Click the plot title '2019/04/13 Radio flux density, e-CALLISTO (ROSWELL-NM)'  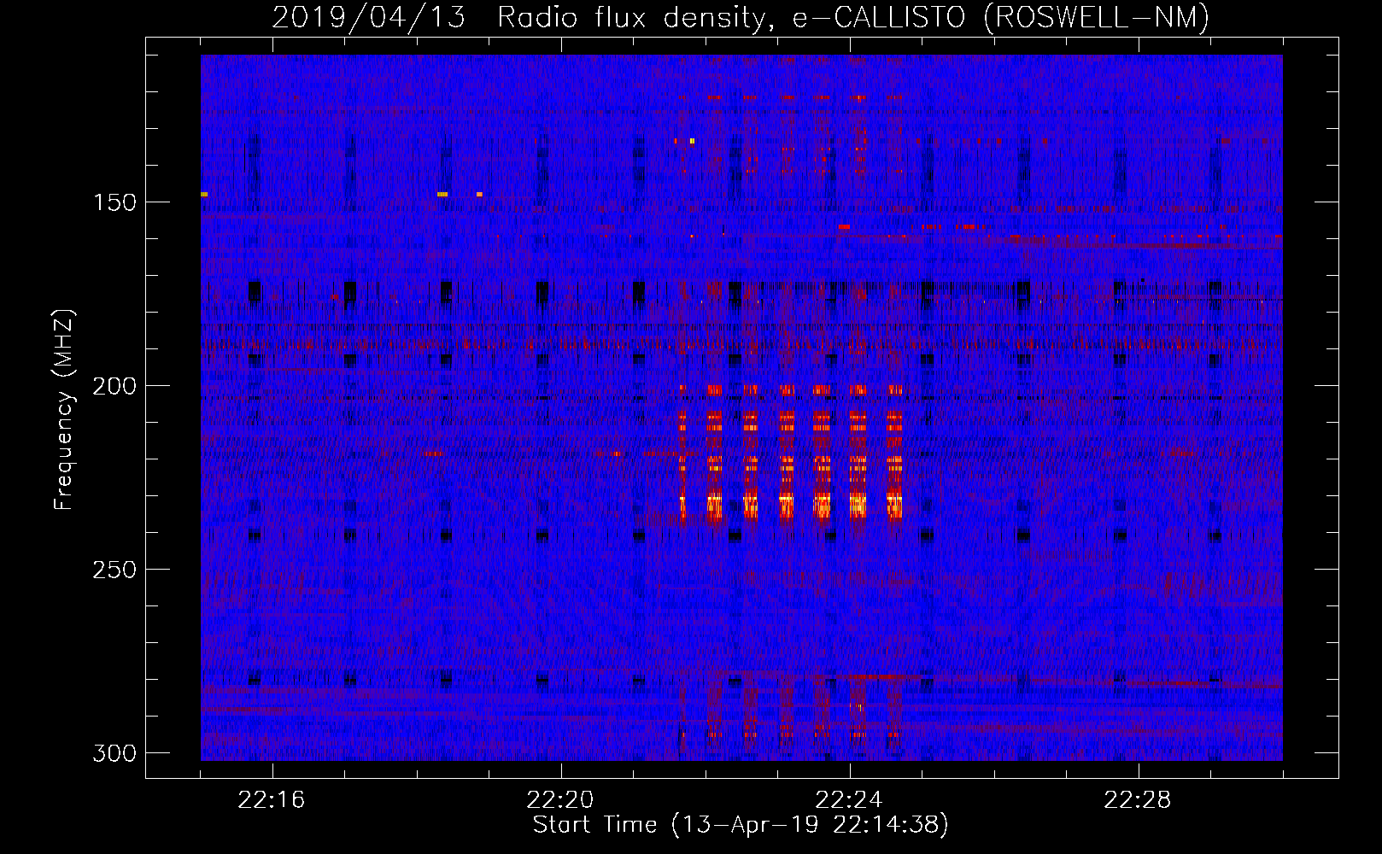[741, 17]
